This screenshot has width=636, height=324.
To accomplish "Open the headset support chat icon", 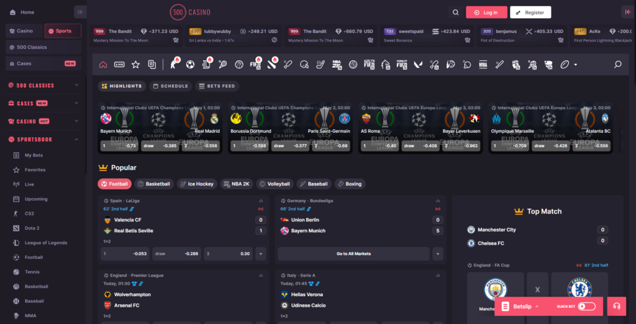I will click(617, 306).
